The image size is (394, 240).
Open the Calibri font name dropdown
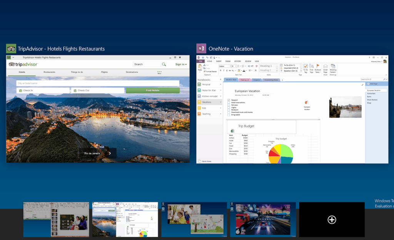230,66
